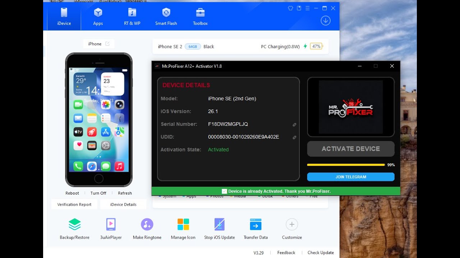This screenshot has height=258, width=460.
Task: Click the Mr.ProFixer logo image
Action: pos(351,107)
